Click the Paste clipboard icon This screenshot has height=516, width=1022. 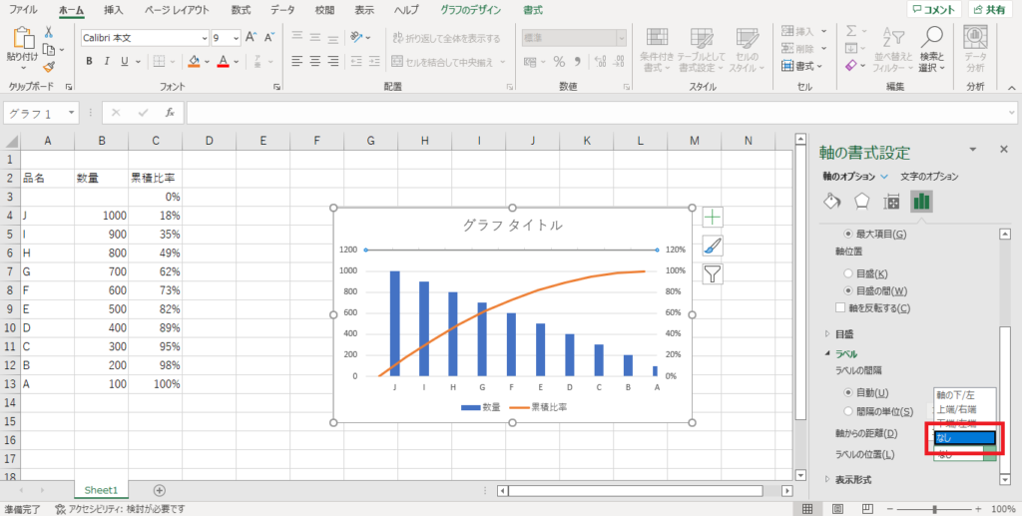(x=22, y=39)
